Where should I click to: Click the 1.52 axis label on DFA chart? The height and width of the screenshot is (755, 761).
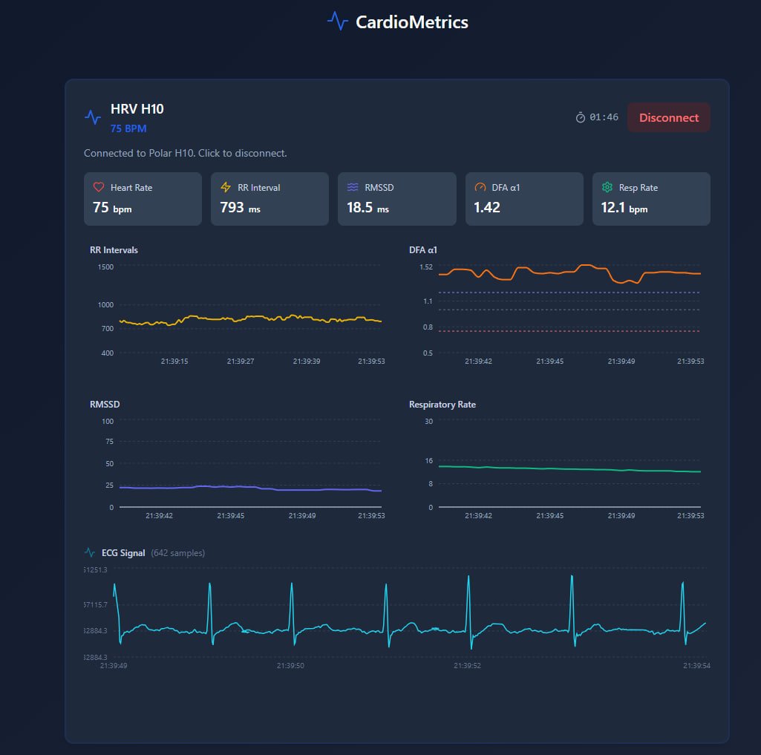(x=425, y=267)
